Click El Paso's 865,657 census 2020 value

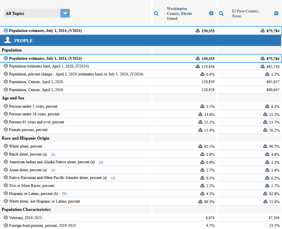(x=273, y=82)
